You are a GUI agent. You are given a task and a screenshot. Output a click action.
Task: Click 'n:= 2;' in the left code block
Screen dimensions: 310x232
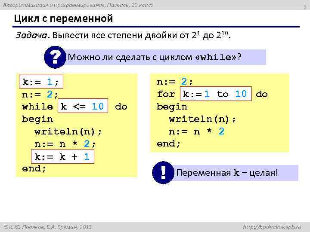(x=40, y=95)
